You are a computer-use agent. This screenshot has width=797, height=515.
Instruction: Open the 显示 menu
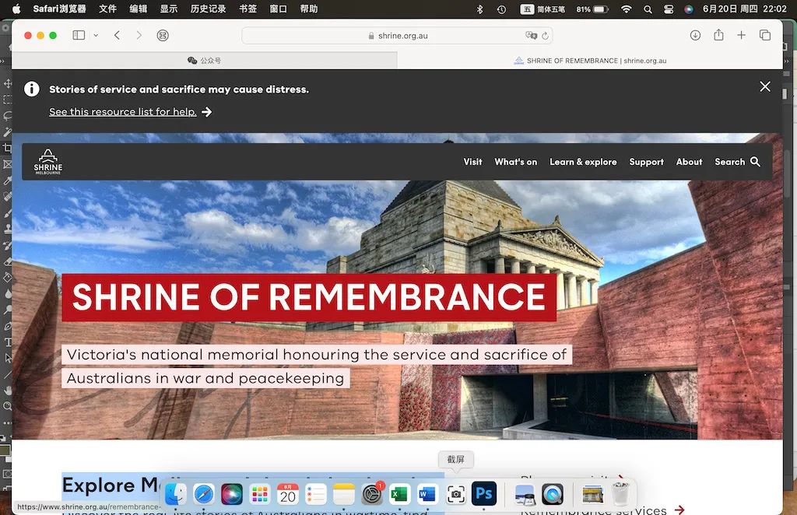tap(169, 9)
